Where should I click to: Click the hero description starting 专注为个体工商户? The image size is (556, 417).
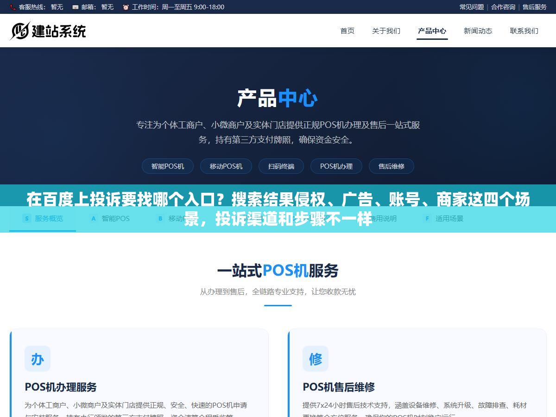pos(278,132)
